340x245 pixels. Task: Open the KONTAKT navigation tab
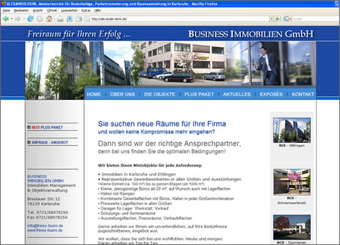(303, 95)
